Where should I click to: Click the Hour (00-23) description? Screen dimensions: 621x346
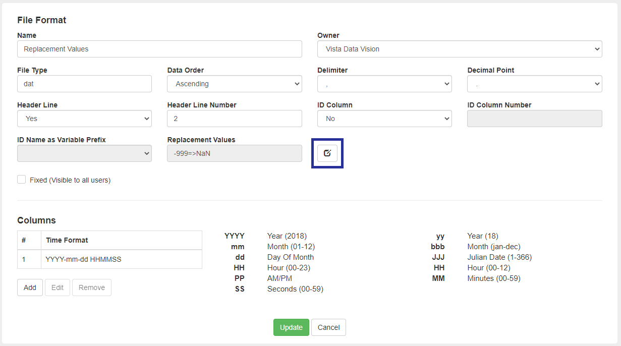point(288,268)
